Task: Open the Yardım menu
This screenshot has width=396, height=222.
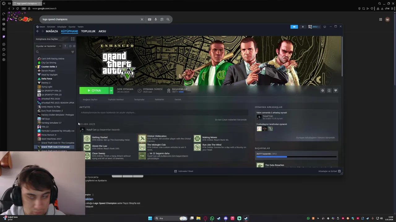Action: pos(80,27)
